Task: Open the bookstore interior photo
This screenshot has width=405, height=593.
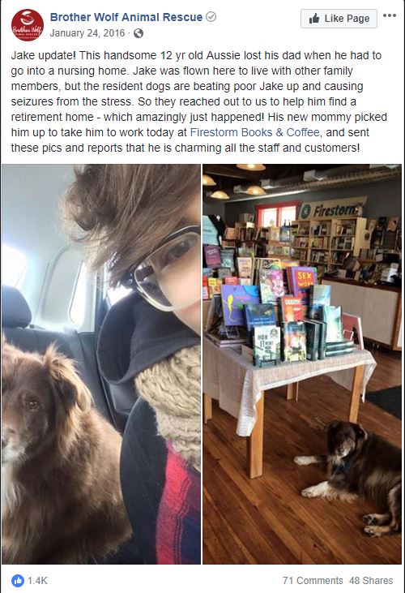Action: point(302,363)
